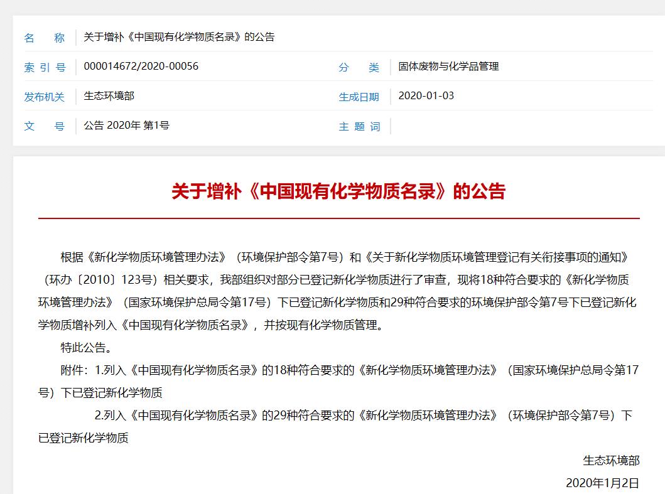665x494 pixels.
Task: Click the 分类 field label
Action: (x=359, y=67)
